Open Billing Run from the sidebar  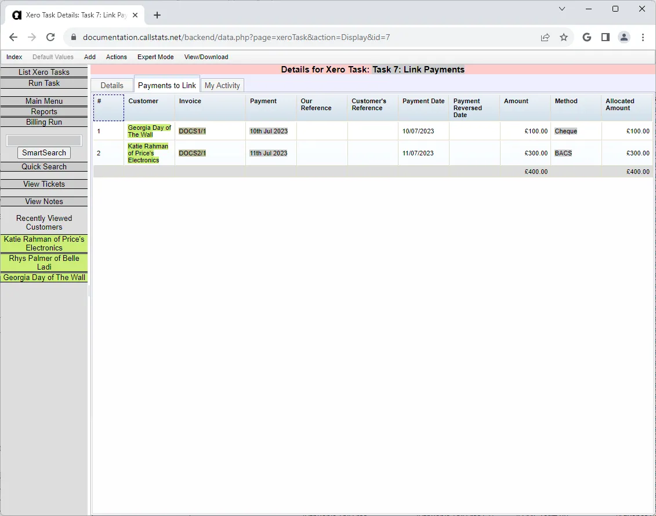(44, 122)
